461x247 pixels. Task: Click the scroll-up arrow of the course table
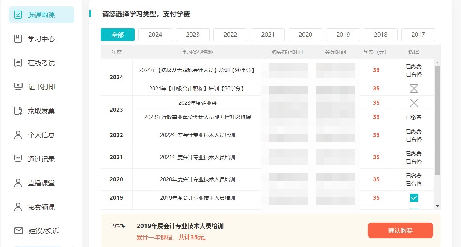[x=437, y=63]
